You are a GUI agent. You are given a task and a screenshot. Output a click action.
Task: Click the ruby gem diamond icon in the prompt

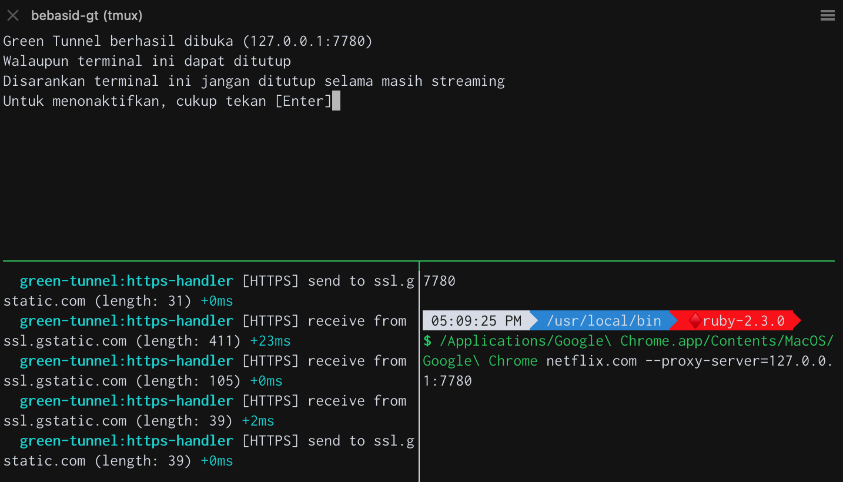click(696, 320)
